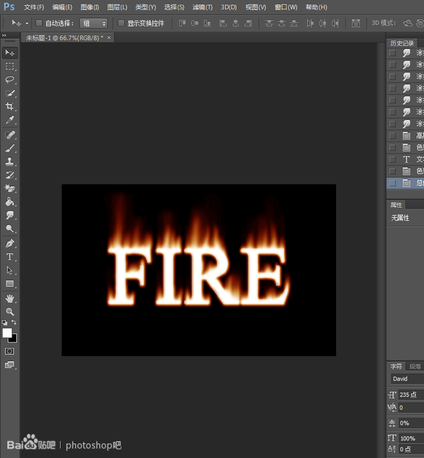Close the 未标题-1 document tab
Viewport: 424px width, 458px height.
109,37
